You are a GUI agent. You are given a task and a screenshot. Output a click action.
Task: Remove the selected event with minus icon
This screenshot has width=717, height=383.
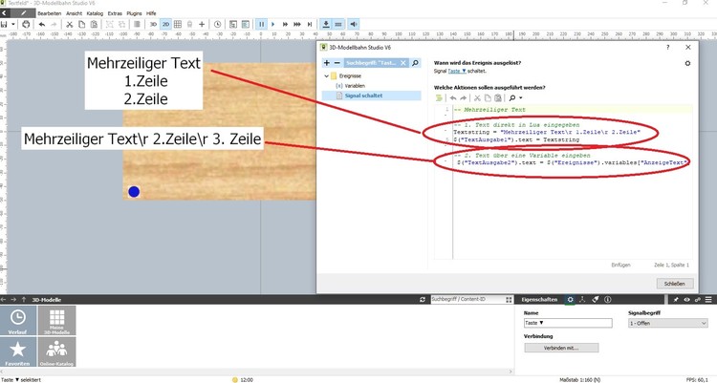coord(337,63)
